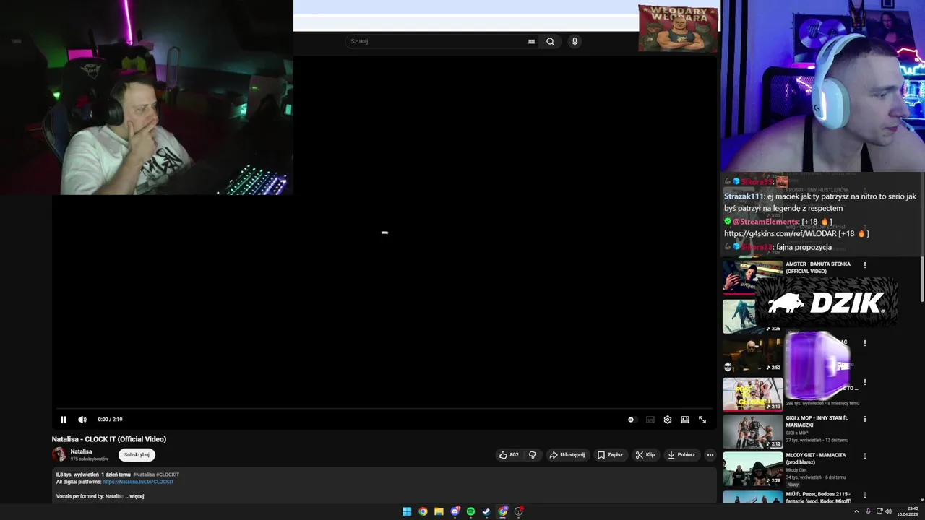
Task: Open the on-screen keyboard icon in search
Action: pos(532,41)
